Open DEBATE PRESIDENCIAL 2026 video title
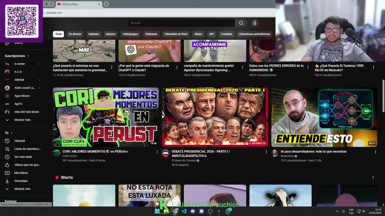This screenshot has height=216, width=385. click(x=201, y=154)
